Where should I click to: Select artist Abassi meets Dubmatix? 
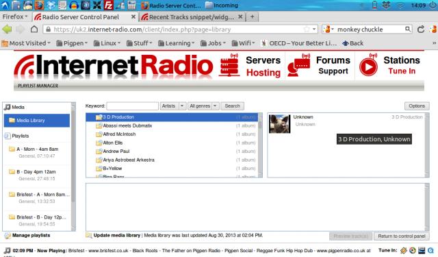tap(172, 126)
